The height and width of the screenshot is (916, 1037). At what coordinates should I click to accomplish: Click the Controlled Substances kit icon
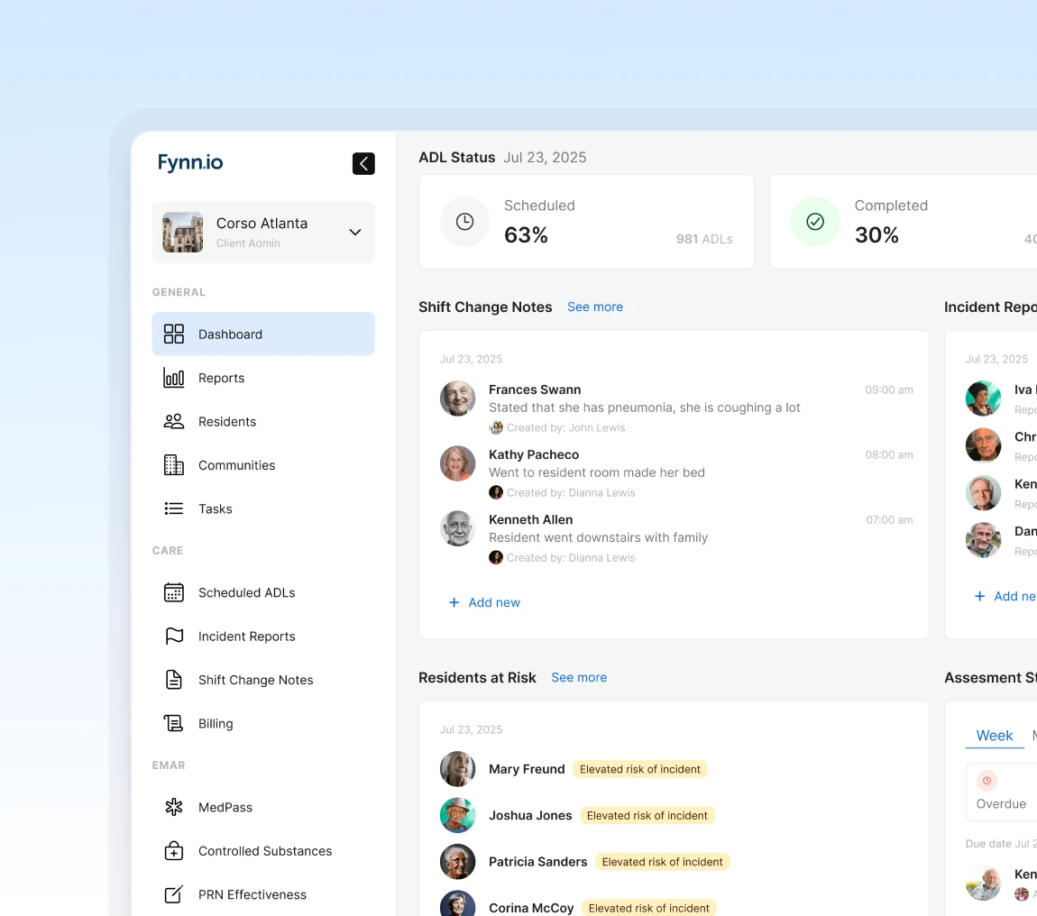[x=174, y=850]
